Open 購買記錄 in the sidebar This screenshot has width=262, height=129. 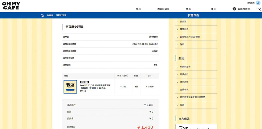[184, 29]
